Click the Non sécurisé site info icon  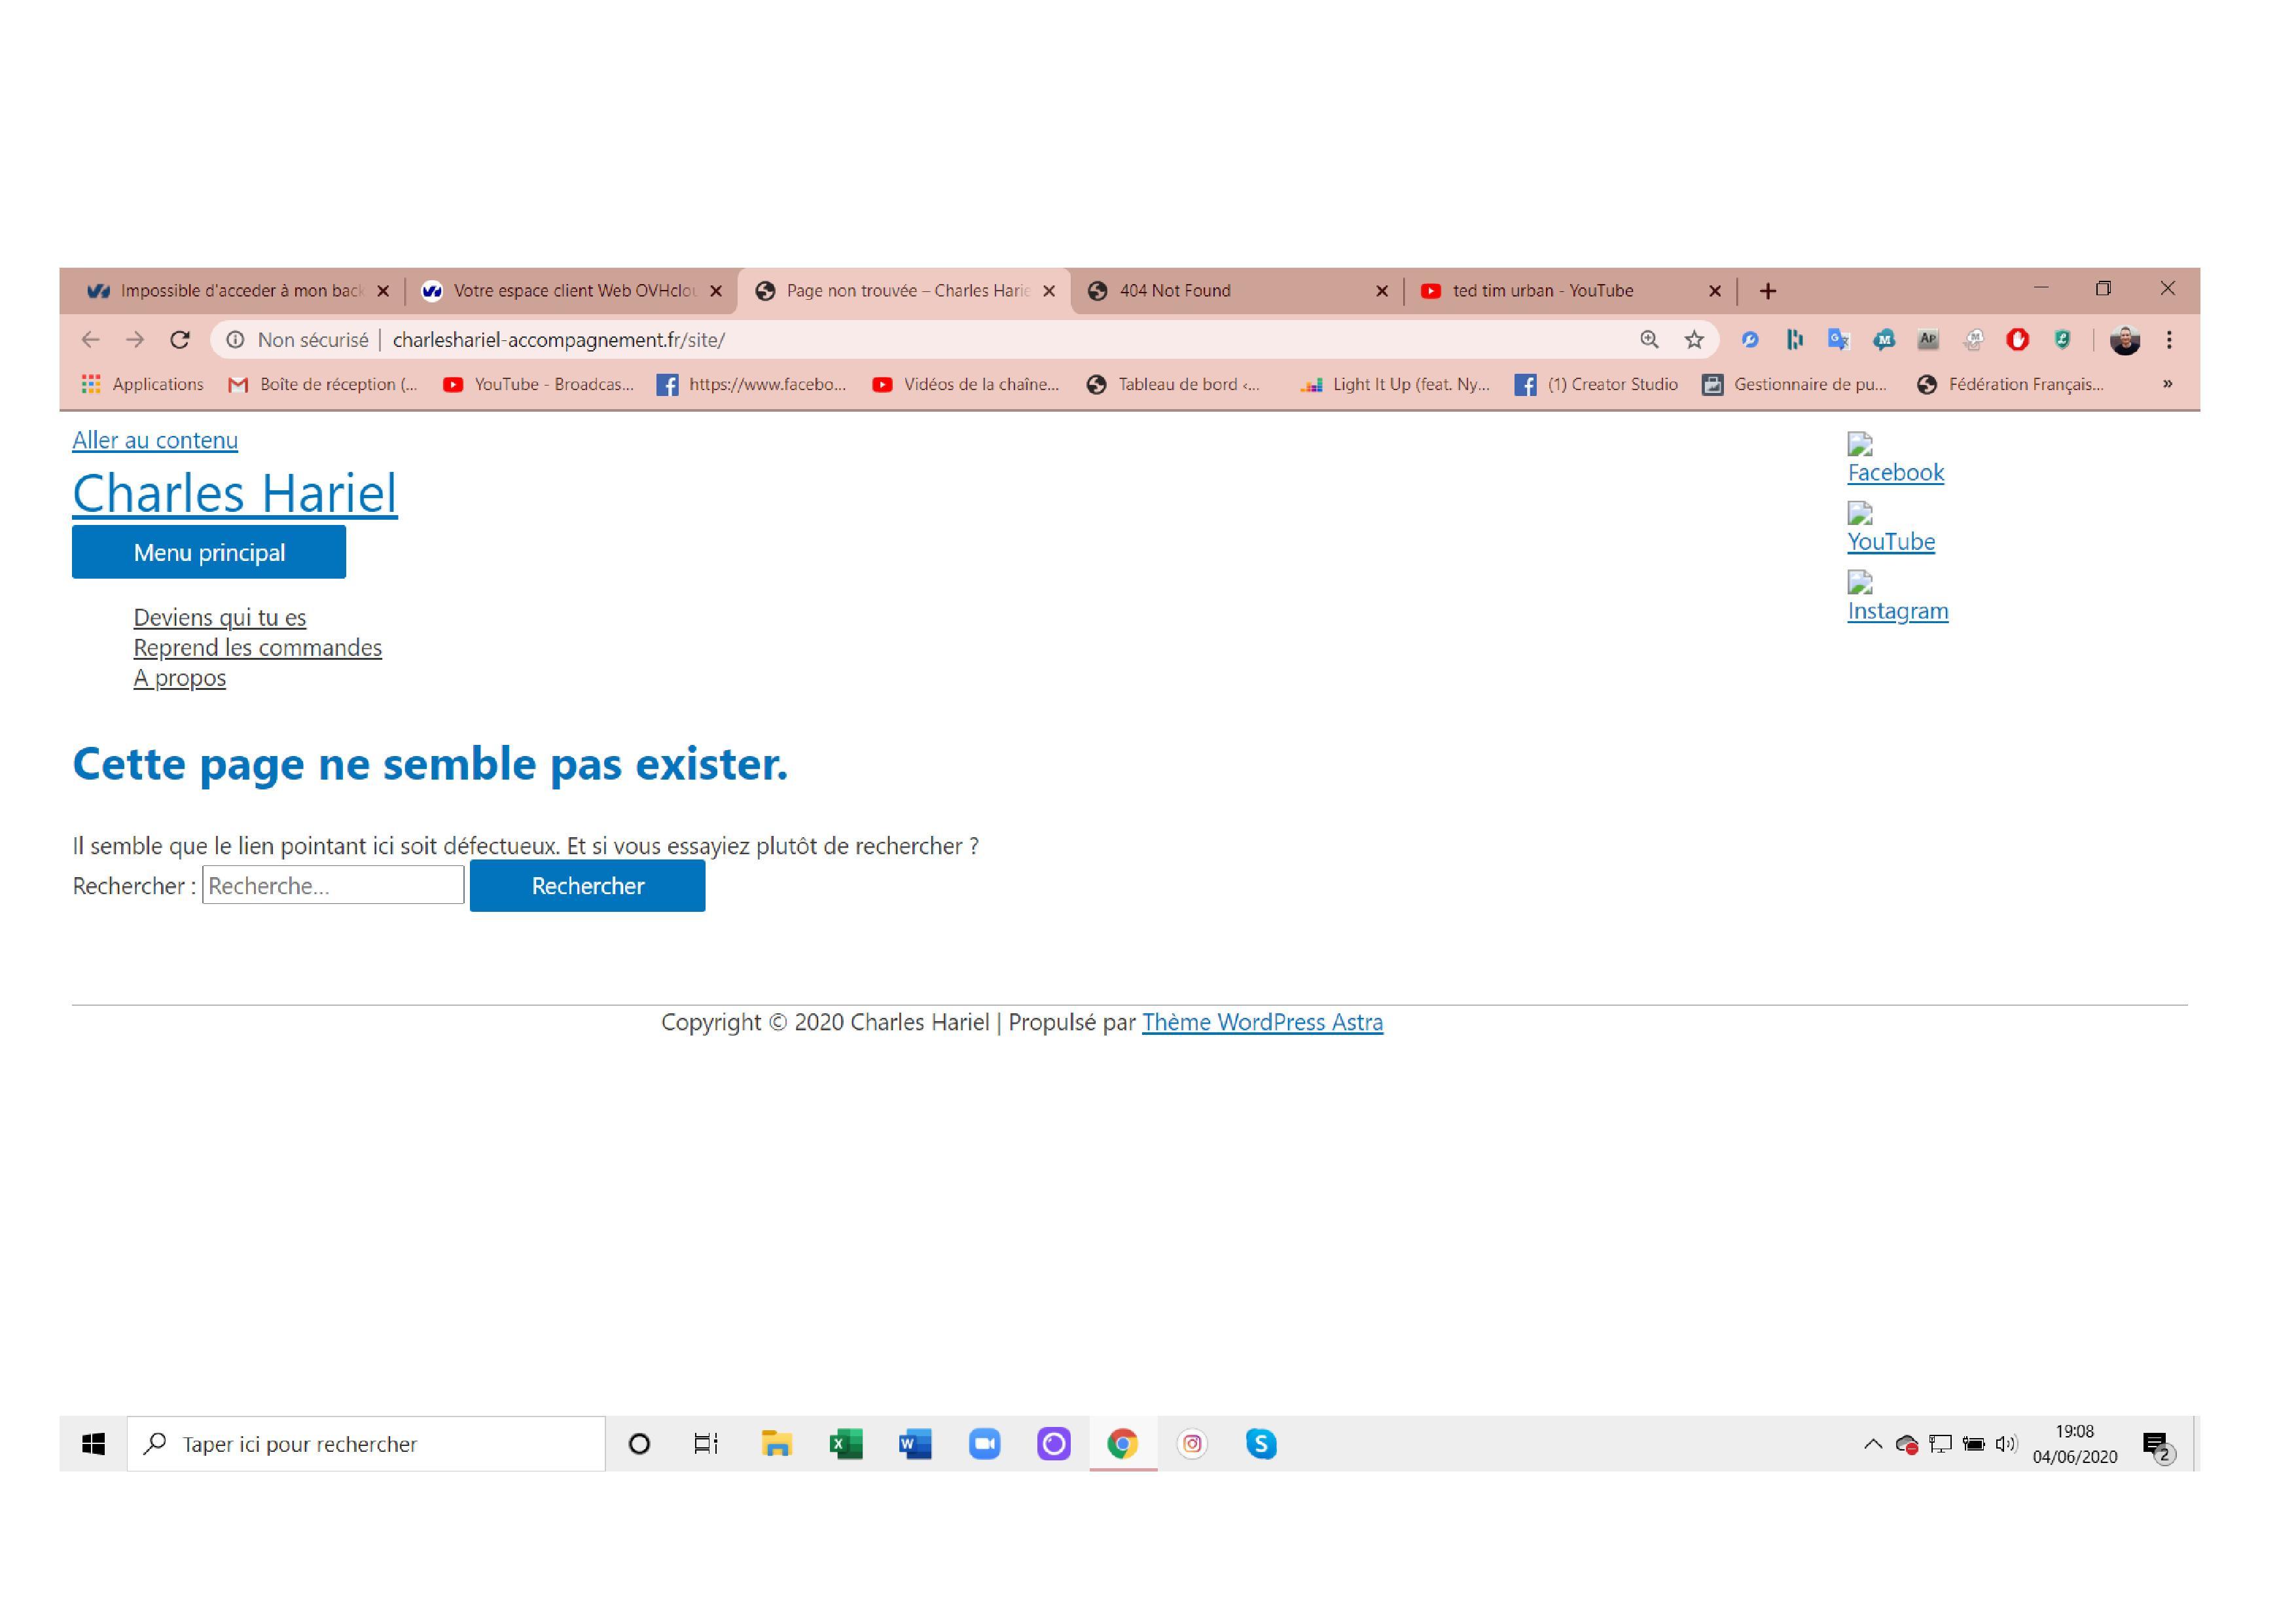click(235, 340)
